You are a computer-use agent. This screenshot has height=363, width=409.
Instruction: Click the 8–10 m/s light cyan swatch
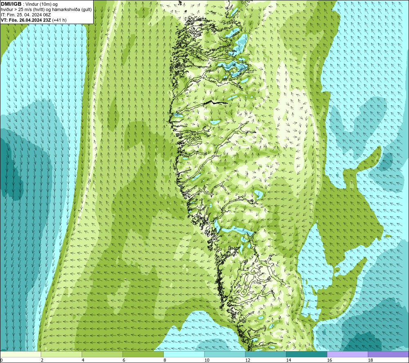pyautogui.click(x=184, y=354)
